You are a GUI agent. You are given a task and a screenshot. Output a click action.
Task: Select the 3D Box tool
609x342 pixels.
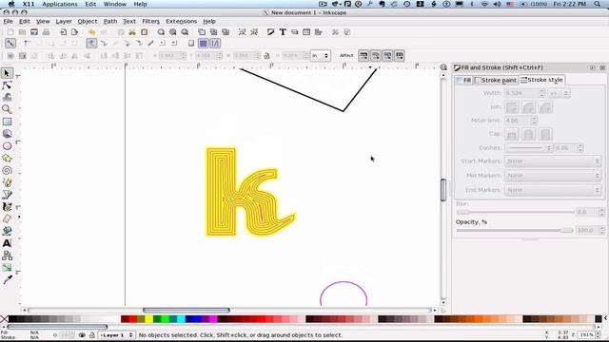[x=7, y=134]
